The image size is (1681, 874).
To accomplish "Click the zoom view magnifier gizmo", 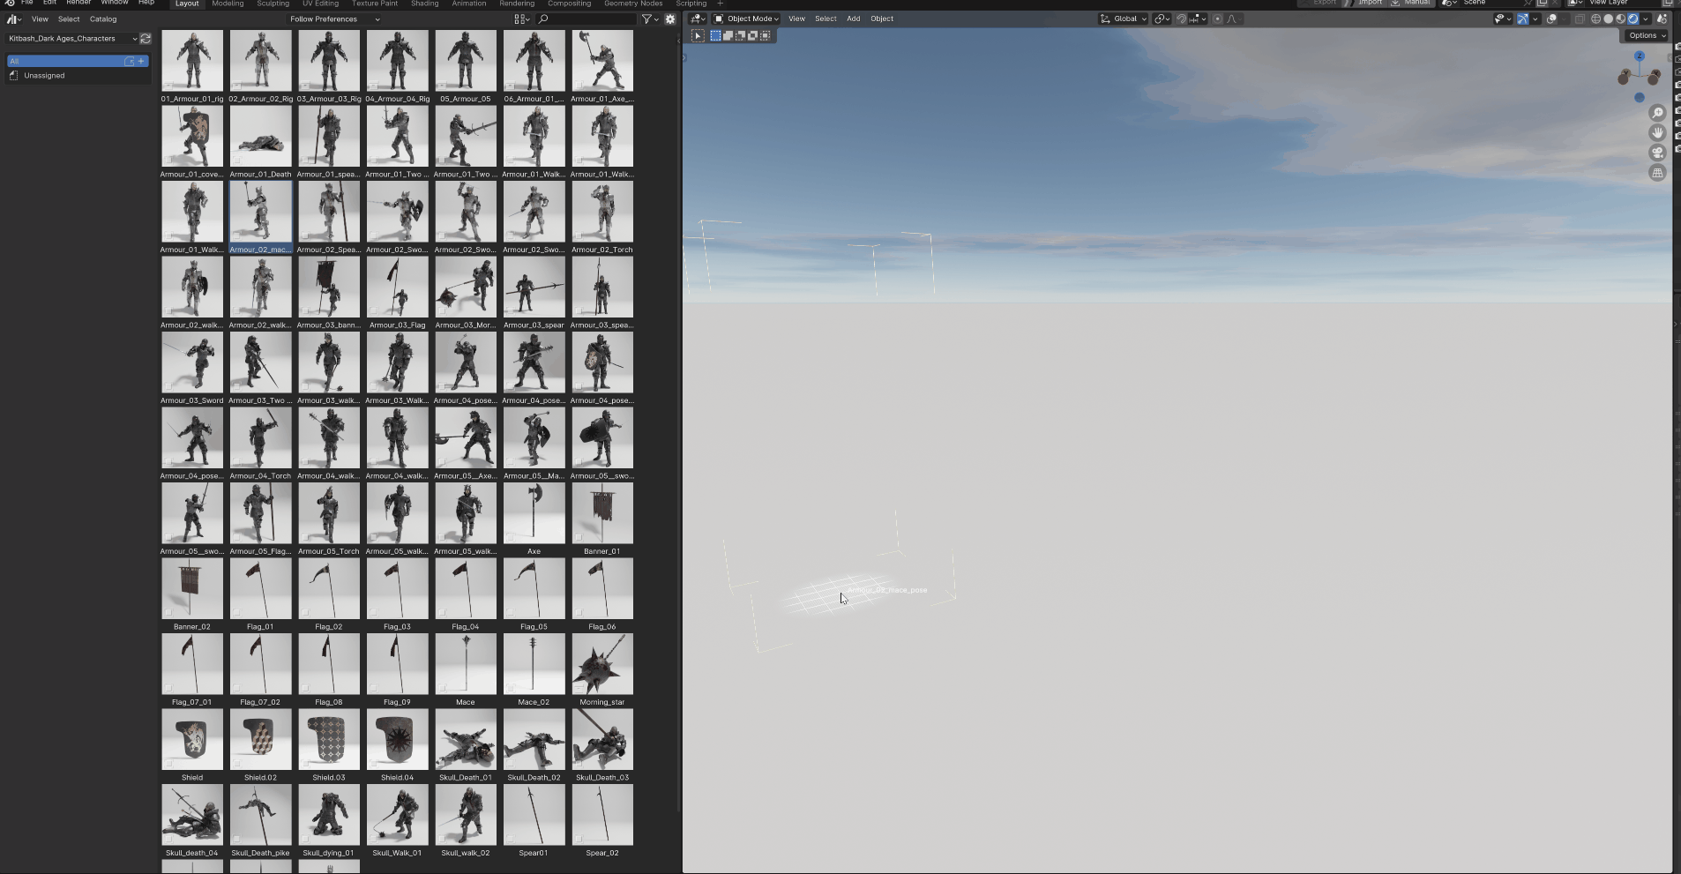I will click(x=1657, y=113).
